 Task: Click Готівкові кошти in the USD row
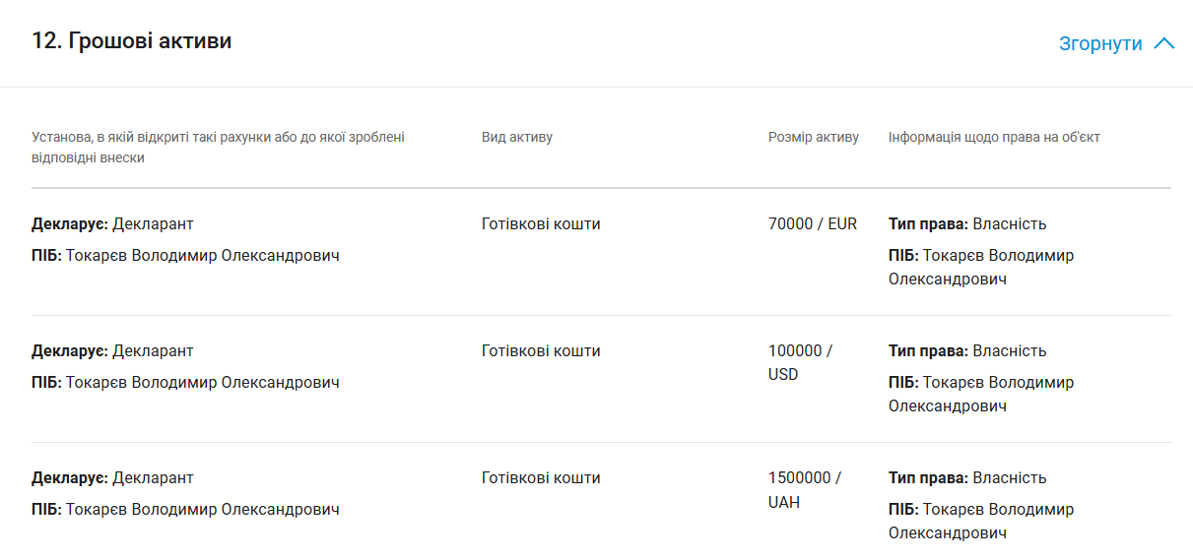541,350
